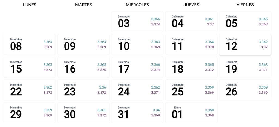
Task: Select the Diciembre 15 card
Action: (x=30, y=67)
